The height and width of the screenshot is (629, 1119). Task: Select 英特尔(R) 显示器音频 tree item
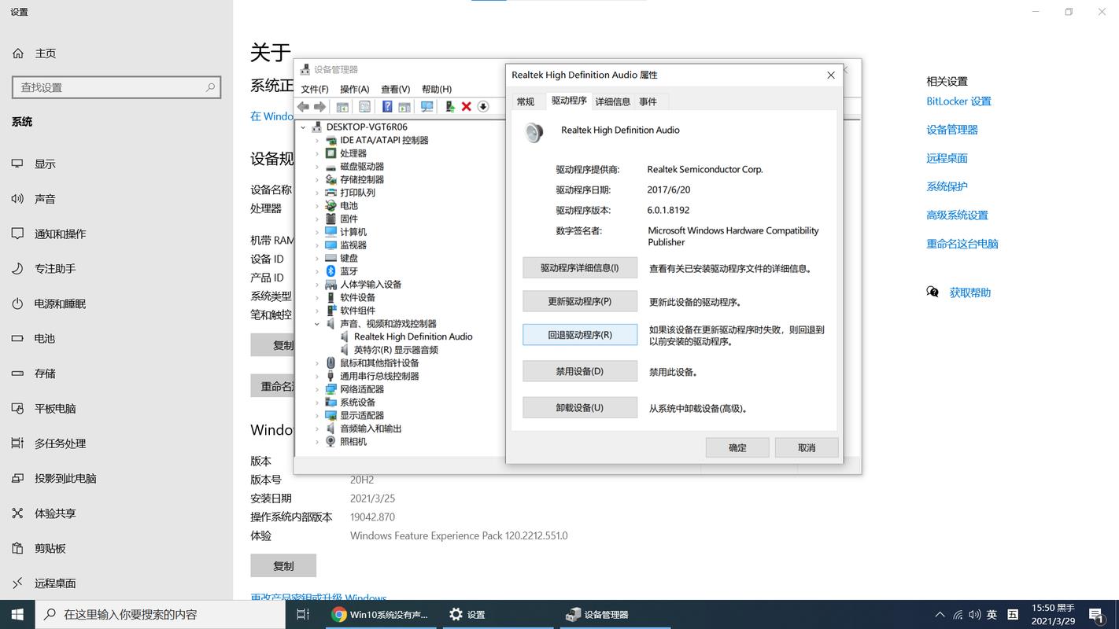pos(396,350)
